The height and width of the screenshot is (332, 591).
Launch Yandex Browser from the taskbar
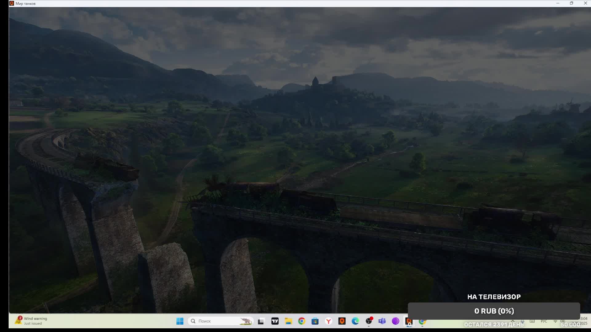[328, 321]
